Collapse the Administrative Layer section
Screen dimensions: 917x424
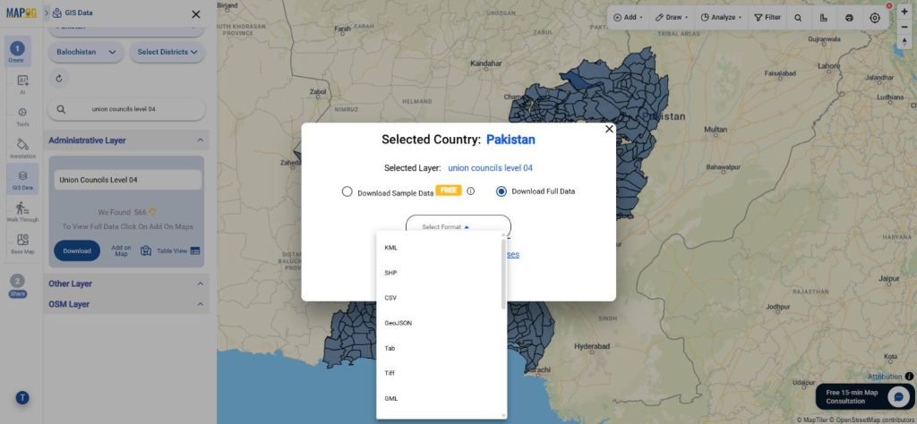coord(200,140)
